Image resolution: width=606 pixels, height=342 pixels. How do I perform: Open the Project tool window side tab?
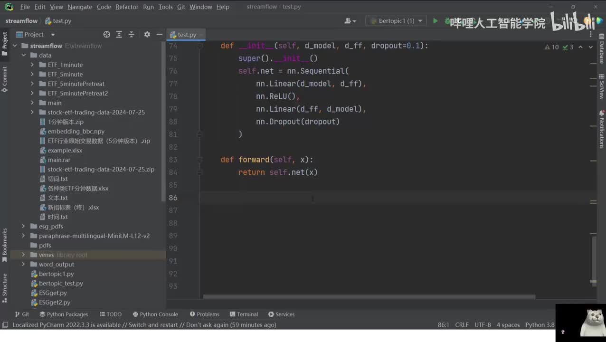tap(5, 43)
